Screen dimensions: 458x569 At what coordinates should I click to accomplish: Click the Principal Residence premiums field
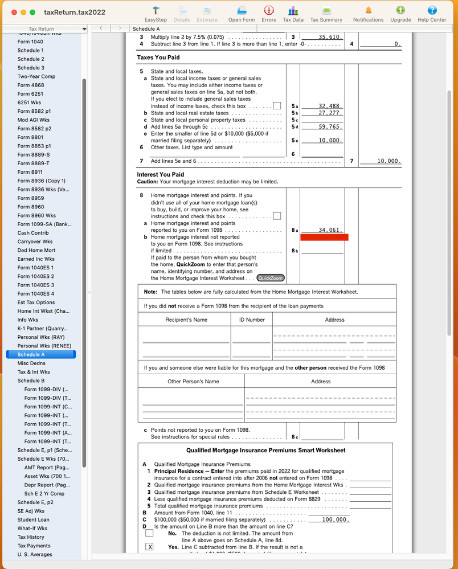(x=370, y=477)
